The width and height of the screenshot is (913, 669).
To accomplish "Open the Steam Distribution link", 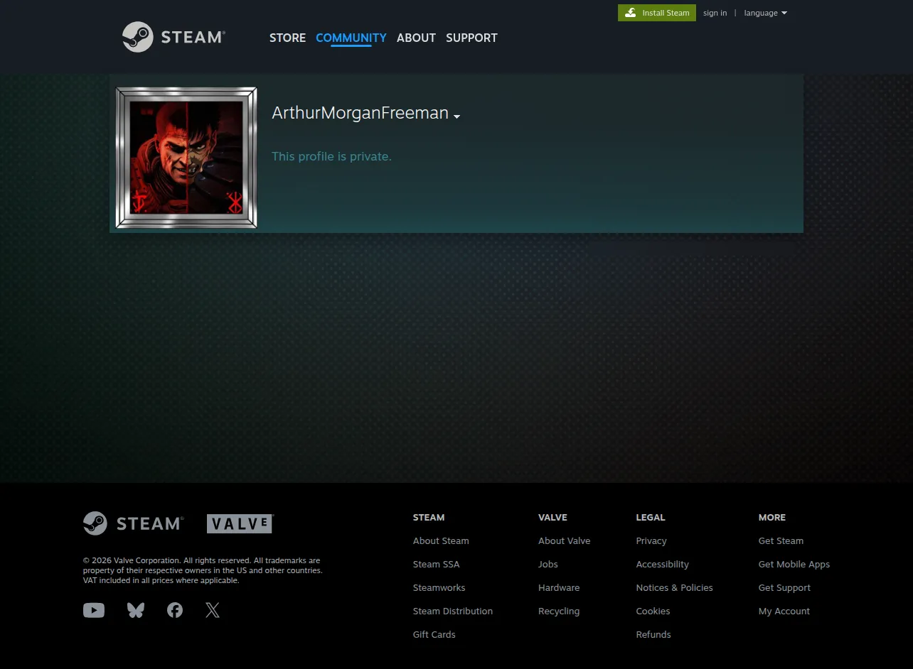I will 453,611.
